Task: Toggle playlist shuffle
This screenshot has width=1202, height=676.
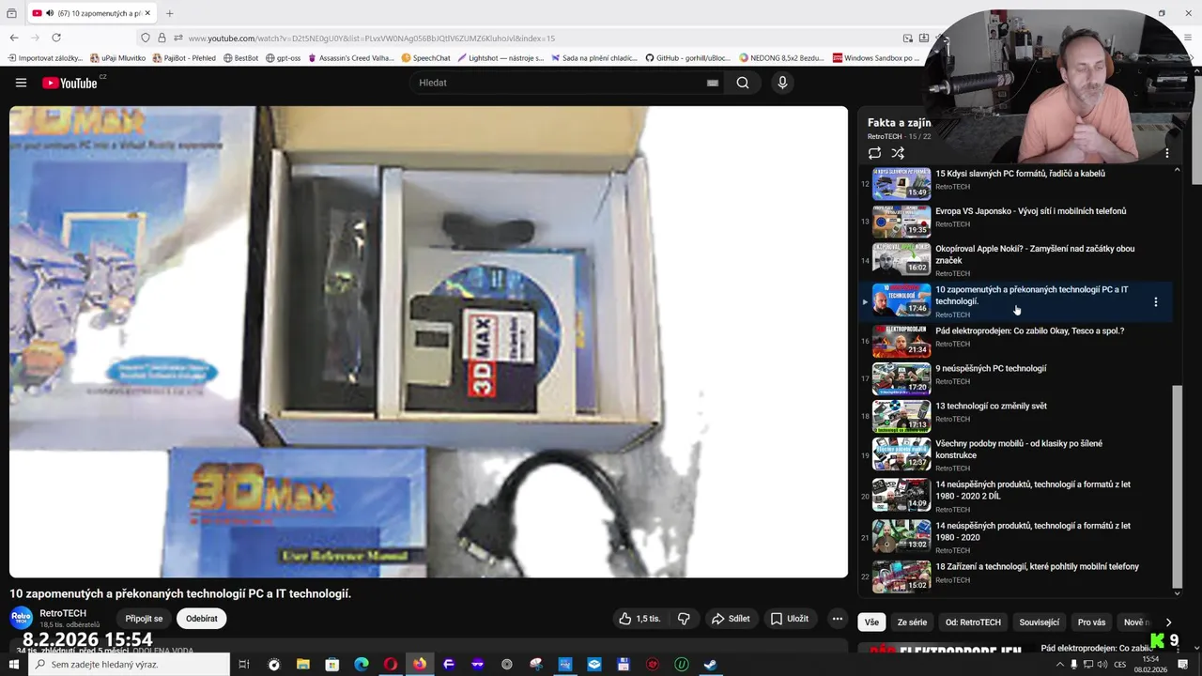Action: pos(898,153)
